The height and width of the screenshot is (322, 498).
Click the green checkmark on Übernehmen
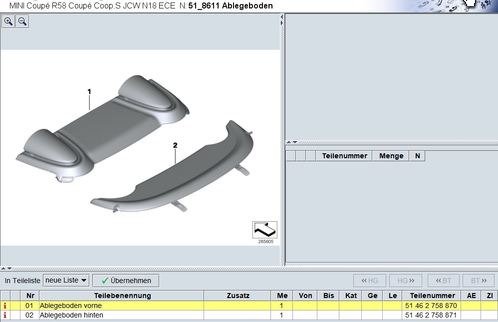105,281
